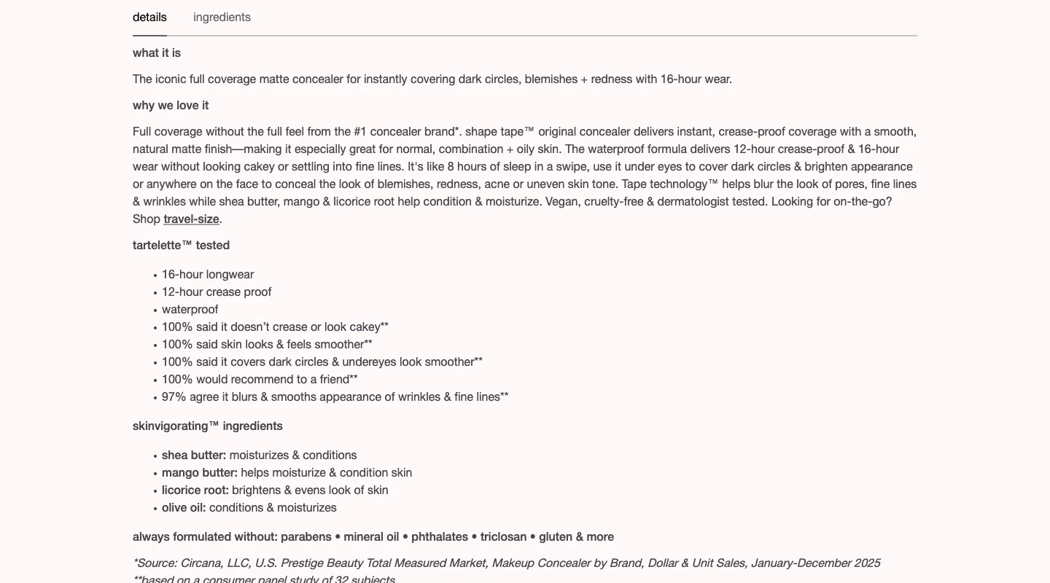Click the 'shea butter' ingredient line
The height and width of the screenshot is (583, 1050).
260,455
